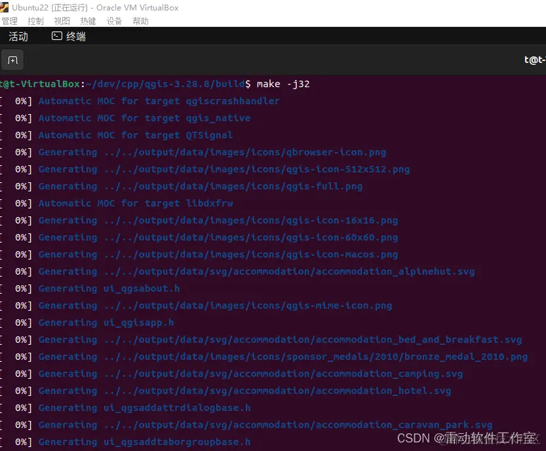546x451 pixels.
Task: Click the line generating accommodation_alpinehut.svg
Action: tap(256, 271)
